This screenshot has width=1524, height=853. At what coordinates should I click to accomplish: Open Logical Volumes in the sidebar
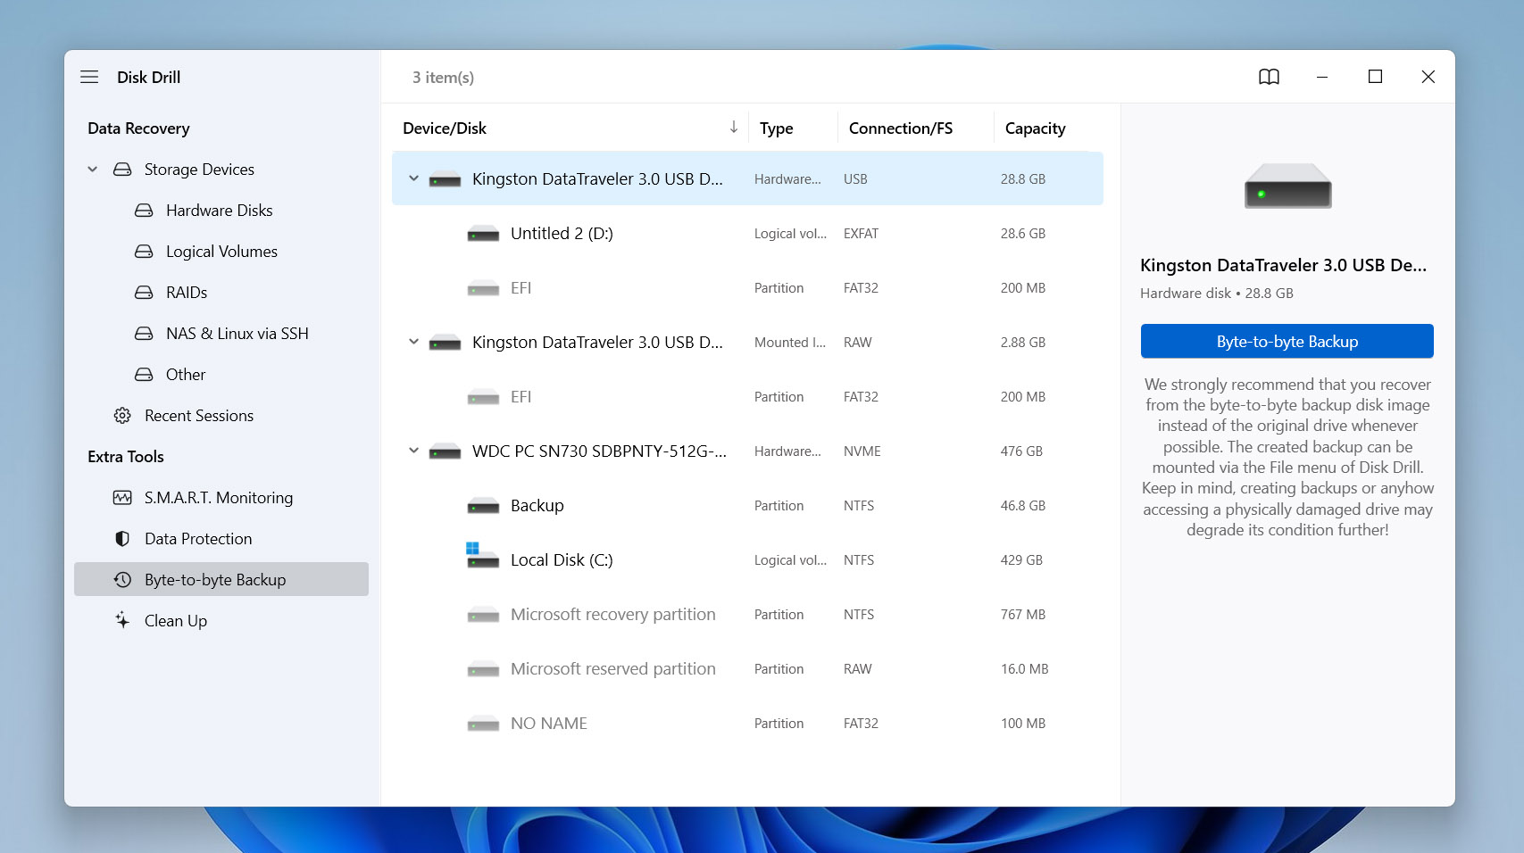(x=221, y=252)
